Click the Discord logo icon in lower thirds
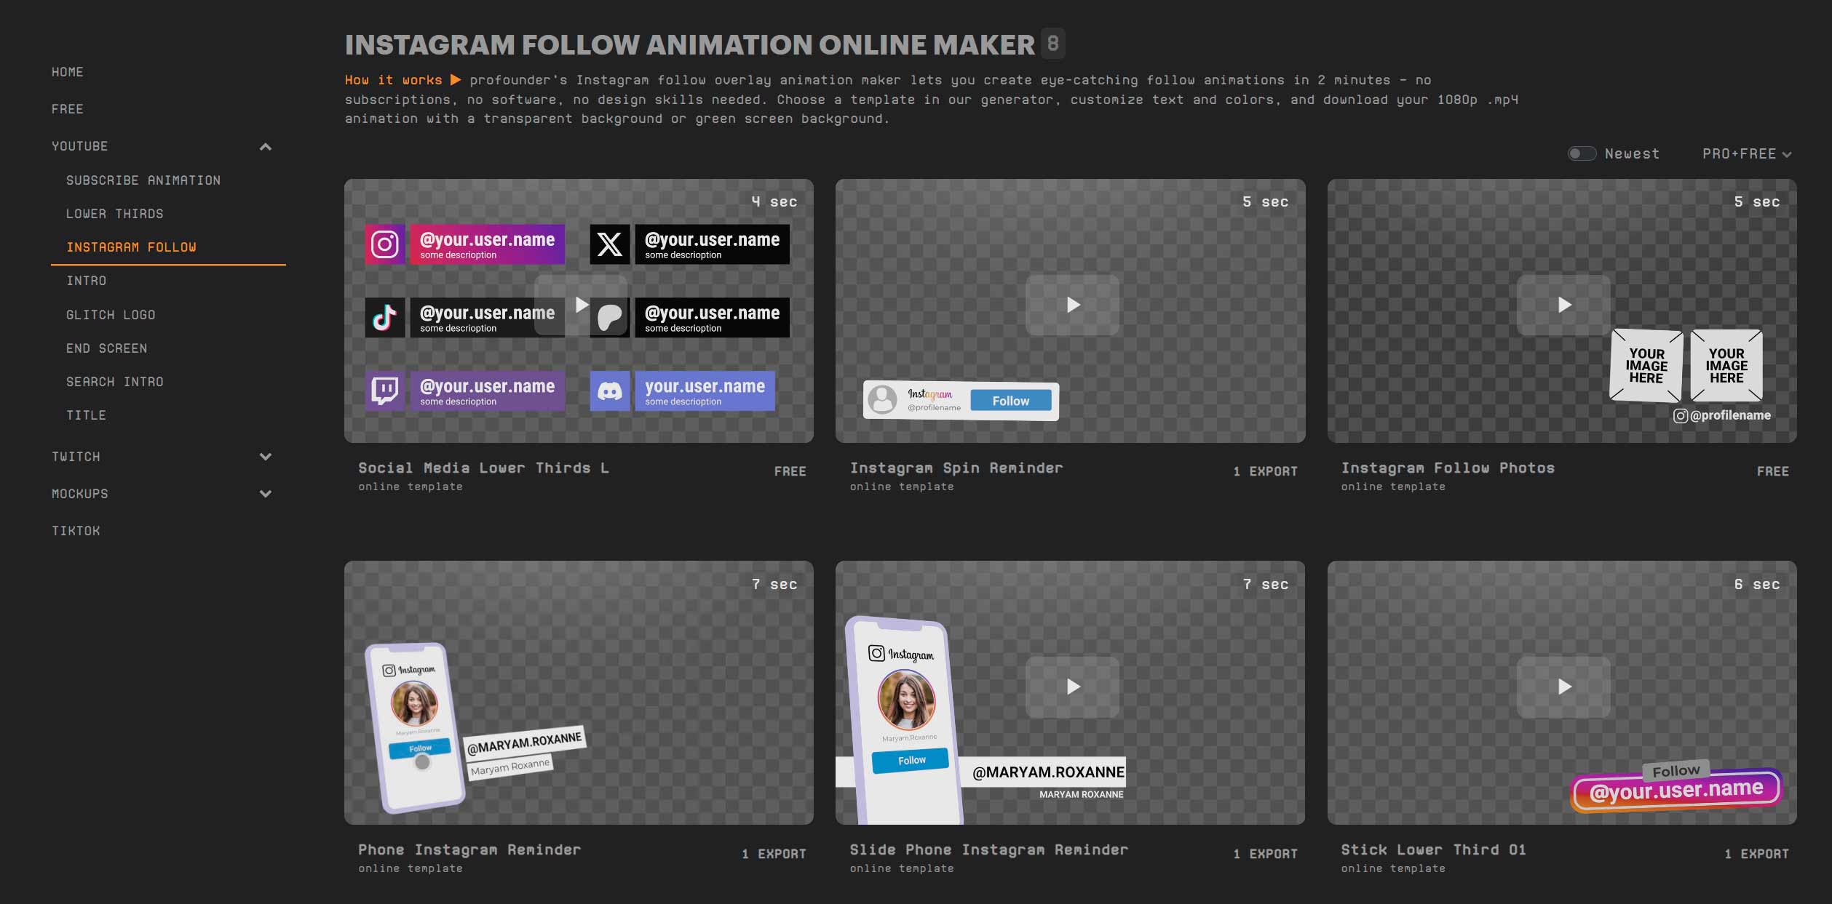This screenshot has width=1832, height=904. click(609, 391)
